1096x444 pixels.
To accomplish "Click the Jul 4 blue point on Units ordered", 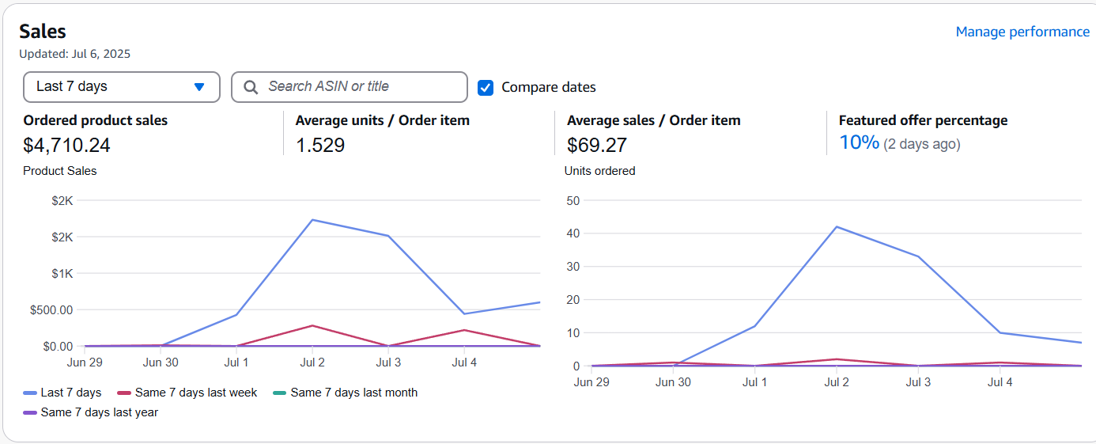I will (x=1000, y=332).
